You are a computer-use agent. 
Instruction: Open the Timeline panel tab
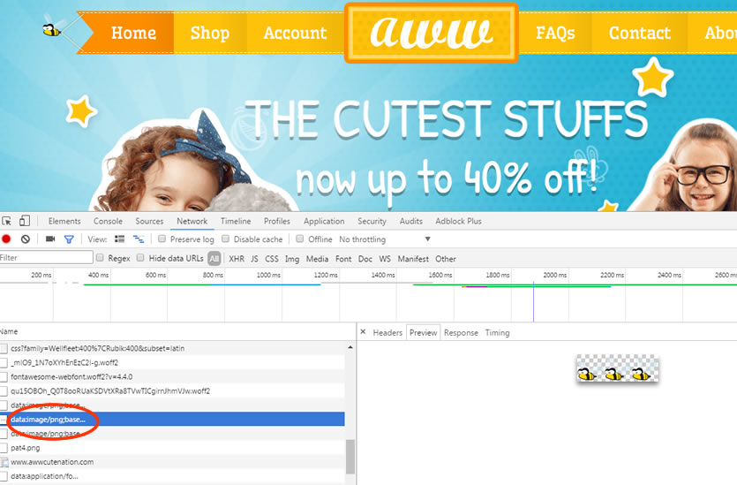(x=236, y=221)
